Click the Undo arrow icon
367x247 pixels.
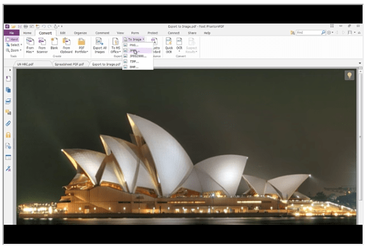[43, 27]
